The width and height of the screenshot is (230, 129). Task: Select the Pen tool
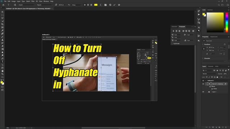click(x=3, y=58)
